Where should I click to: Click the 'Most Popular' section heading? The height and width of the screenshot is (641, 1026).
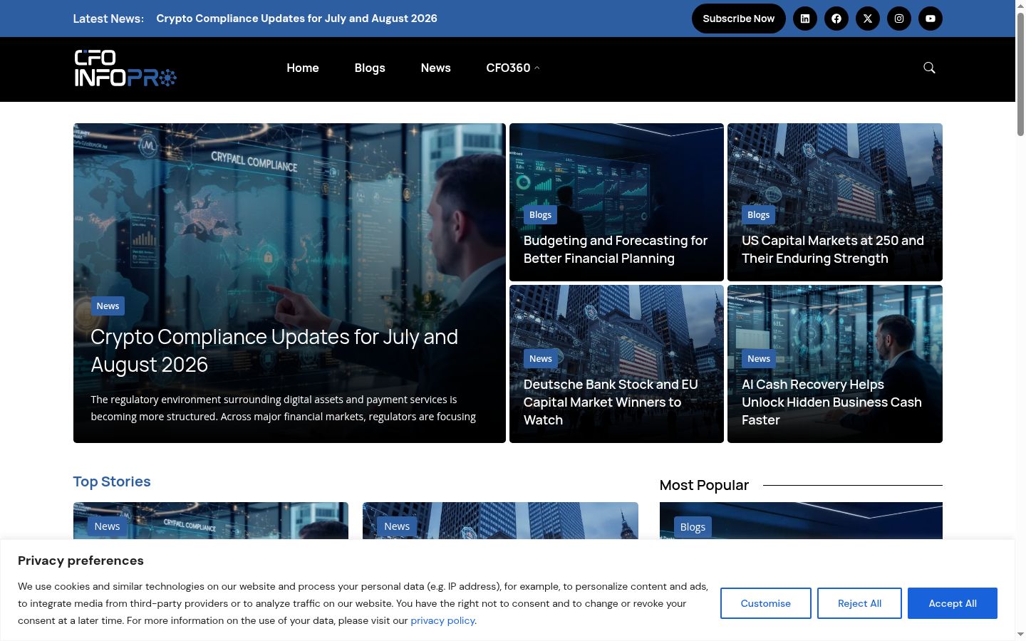(704, 485)
